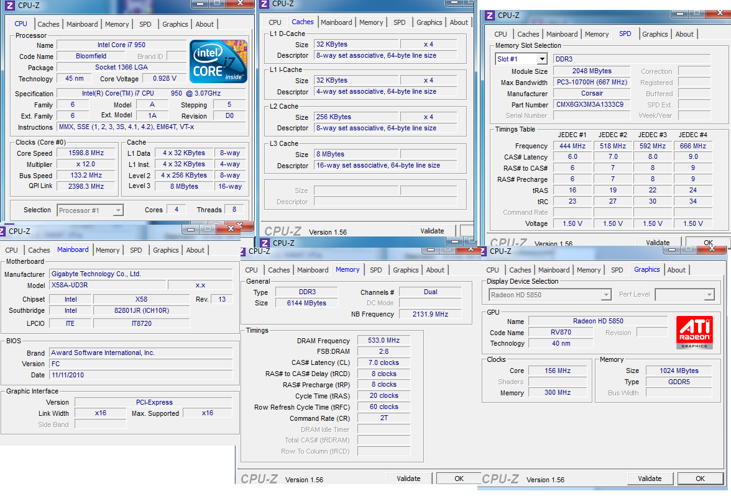Click the processor name field 'Intel Core i7 950'
This screenshot has width=731, height=499.
pyautogui.click(x=121, y=45)
